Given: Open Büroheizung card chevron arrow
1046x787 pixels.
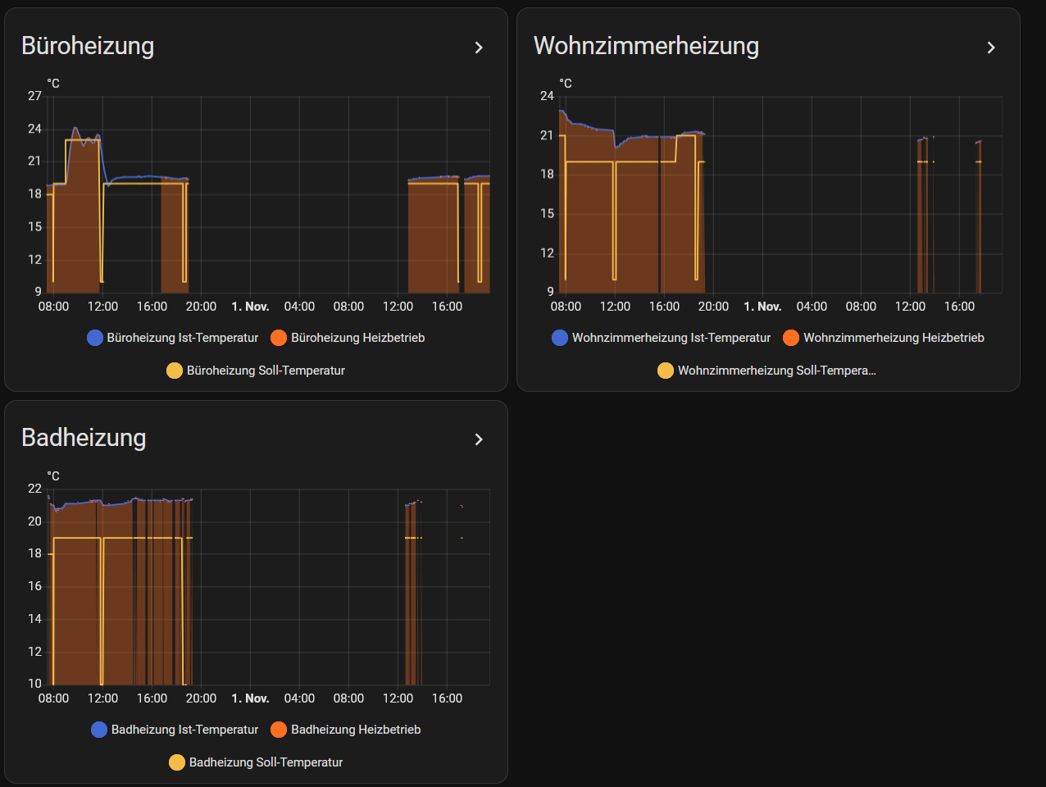Looking at the screenshot, I should 479,48.
